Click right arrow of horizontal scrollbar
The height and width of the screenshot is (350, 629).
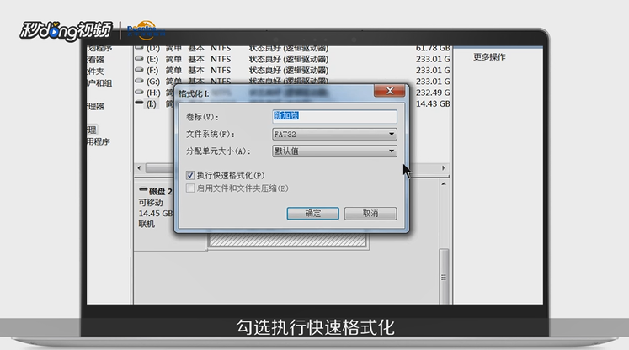pos(443,168)
